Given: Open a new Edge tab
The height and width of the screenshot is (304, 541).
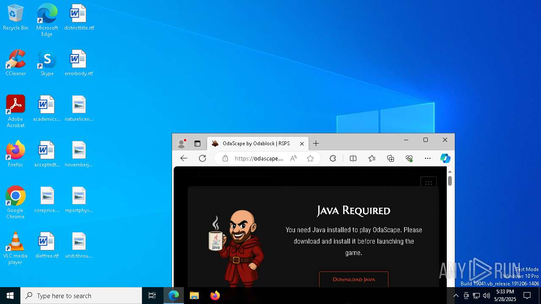Looking at the screenshot, I should [x=316, y=144].
